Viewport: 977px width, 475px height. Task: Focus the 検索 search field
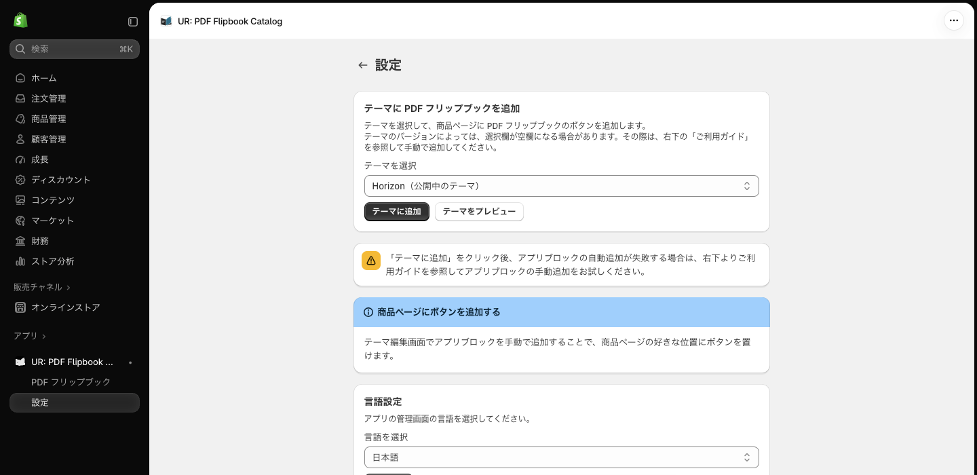point(75,49)
